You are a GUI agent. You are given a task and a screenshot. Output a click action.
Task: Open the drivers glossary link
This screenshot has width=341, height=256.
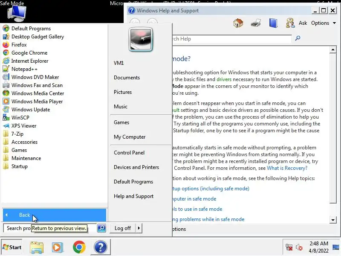point(224,79)
